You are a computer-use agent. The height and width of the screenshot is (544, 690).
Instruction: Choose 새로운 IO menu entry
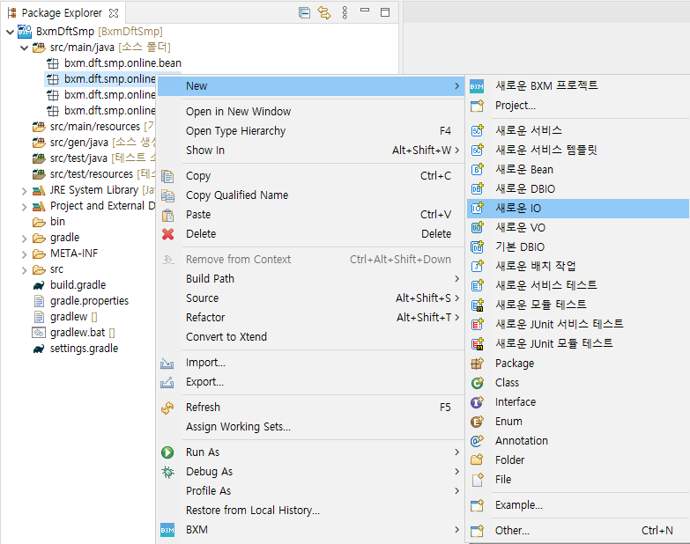[518, 208]
